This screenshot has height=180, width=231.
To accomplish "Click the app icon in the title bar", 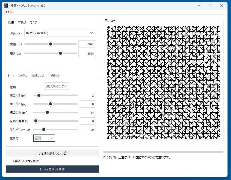I will [x=6, y=6].
